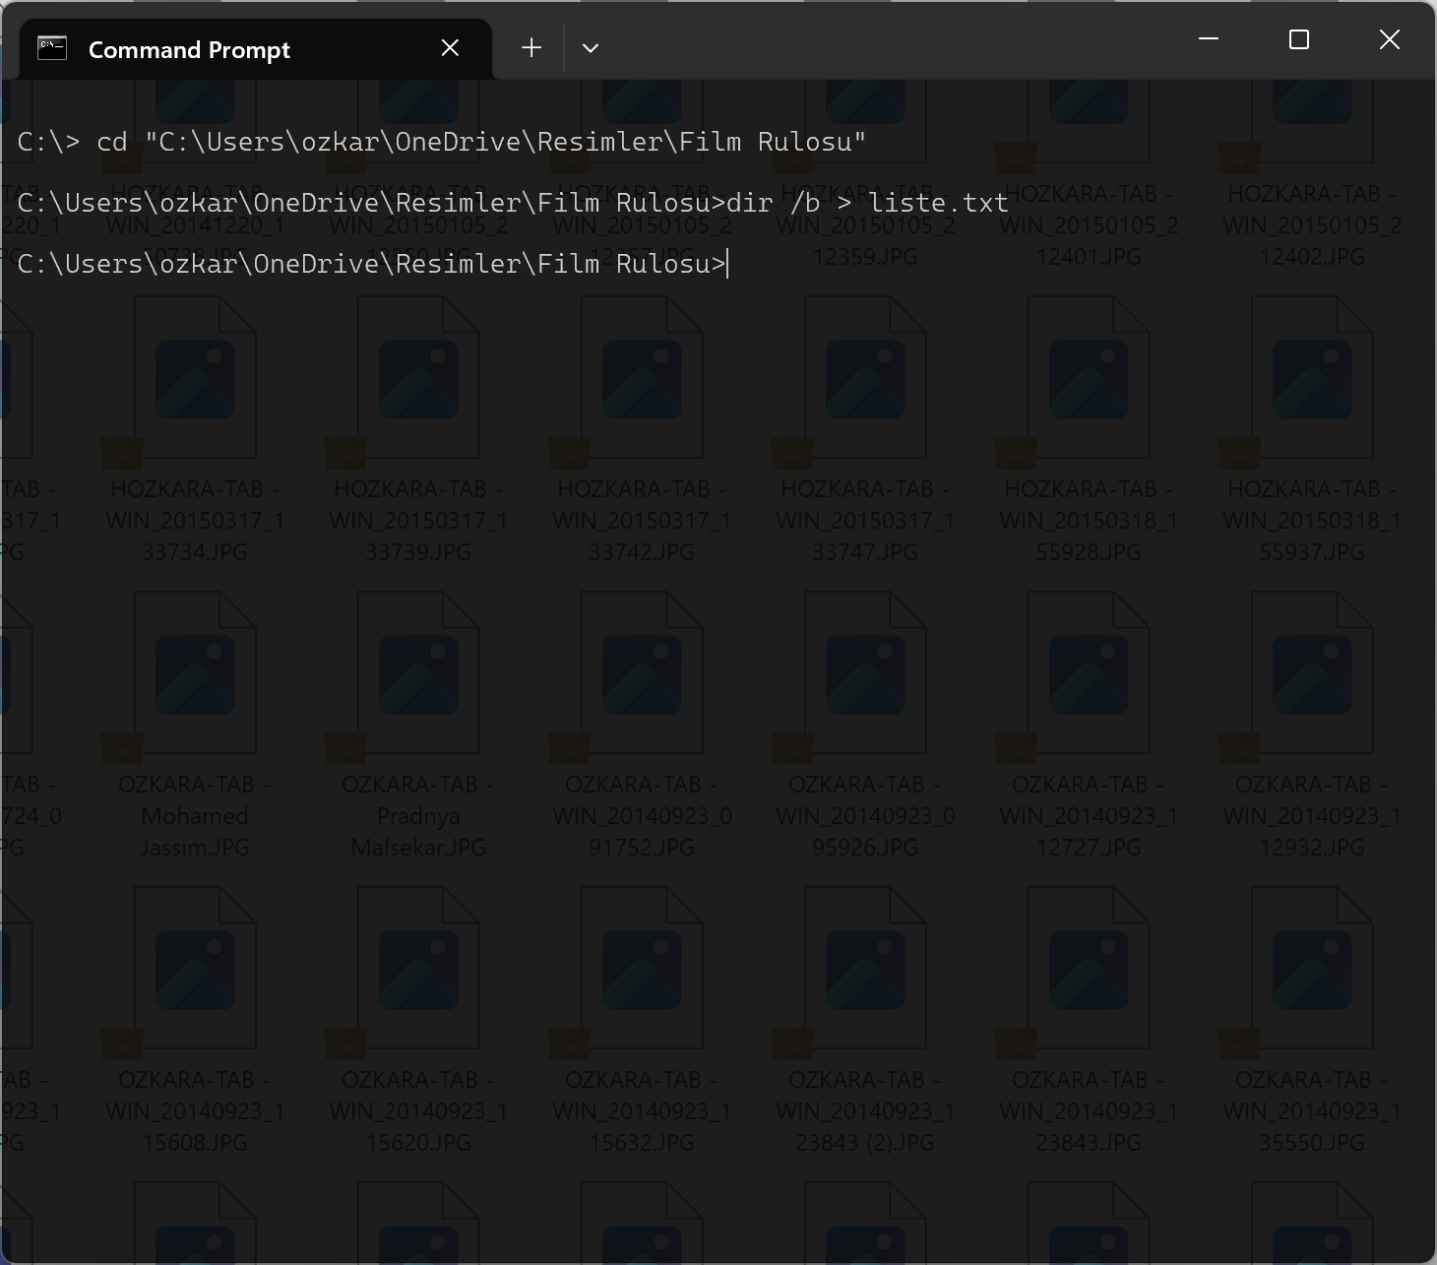Select the Command Prompt tab title
Image resolution: width=1437 pixels, height=1265 pixels.
(x=189, y=50)
